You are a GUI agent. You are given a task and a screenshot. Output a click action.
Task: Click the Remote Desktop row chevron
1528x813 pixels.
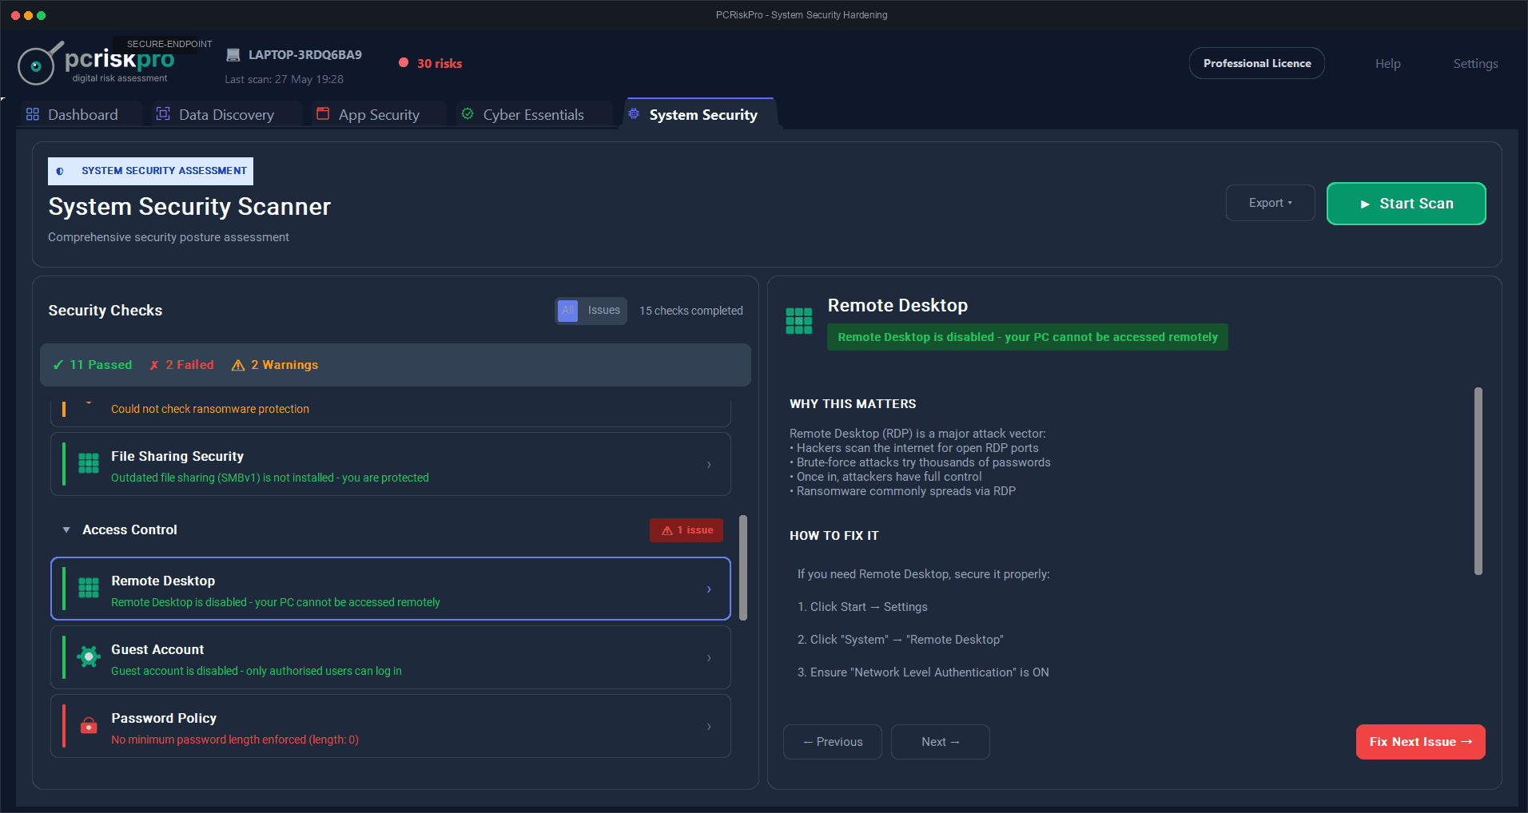pos(709,589)
